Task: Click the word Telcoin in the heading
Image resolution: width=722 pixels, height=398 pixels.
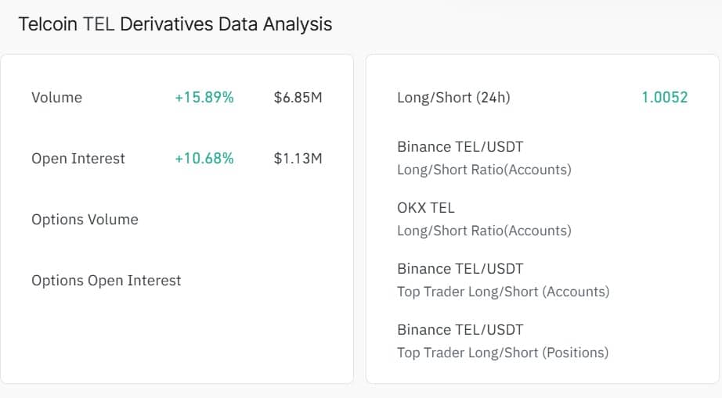Action: click(x=48, y=24)
